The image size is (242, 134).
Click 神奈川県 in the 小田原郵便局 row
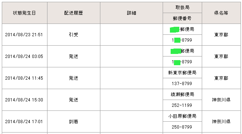pos(221,122)
